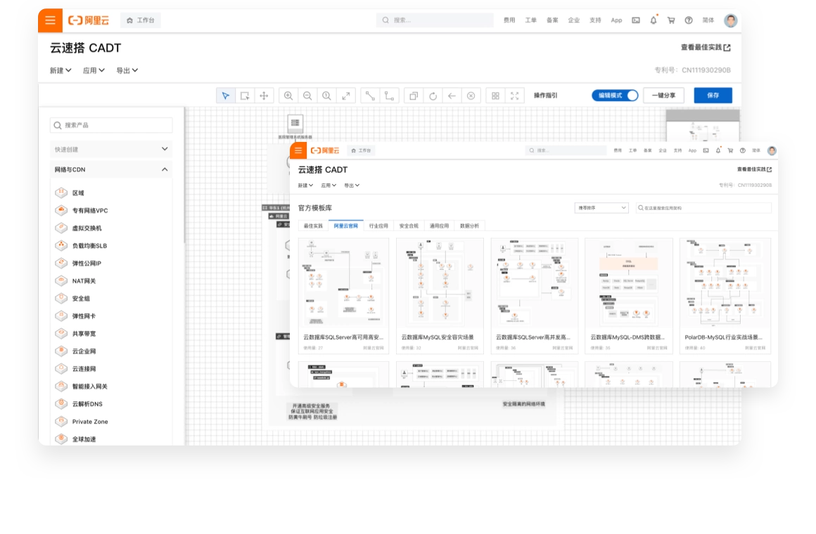Image resolution: width=816 pixels, height=534 pixels.
Task: Switch to 数据分析 tab
Action: [469, 226]
